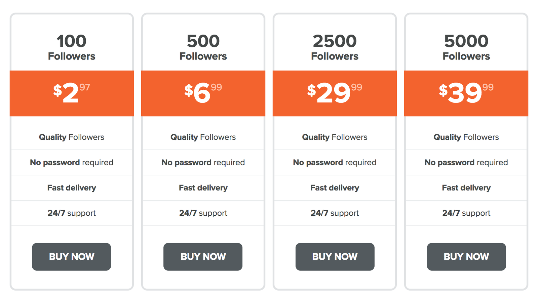
Task: Click 24/7 support in the 100 plan
Action: (x=72, y=213)
